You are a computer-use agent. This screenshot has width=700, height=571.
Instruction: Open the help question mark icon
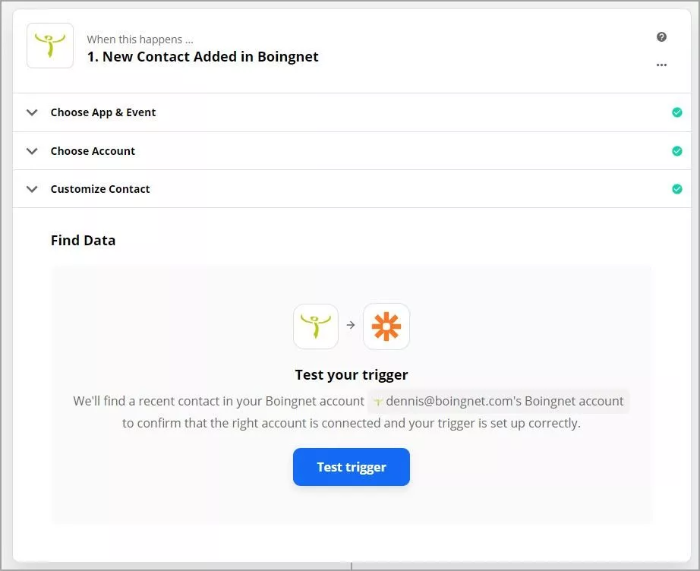pyautogui.click(x=661, y=37)
